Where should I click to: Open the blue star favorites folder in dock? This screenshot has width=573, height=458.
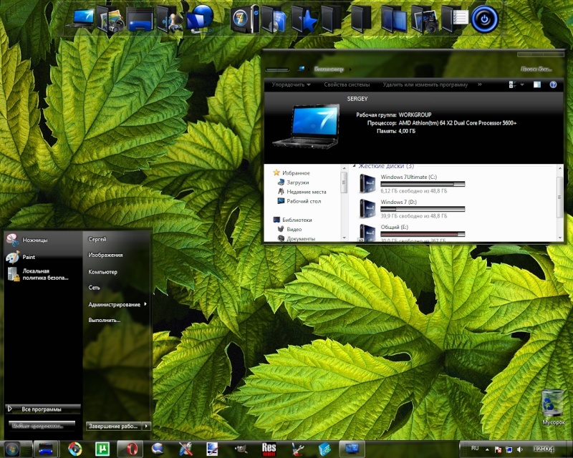coord(304,20)
